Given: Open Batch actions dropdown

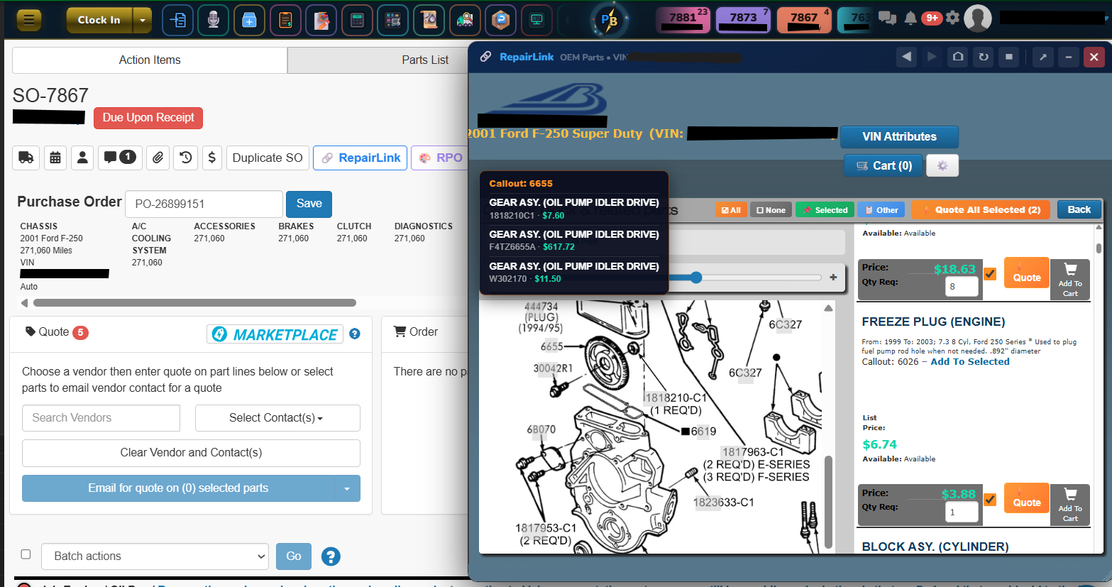Looking at the screenshot, I should pos(155,556).
